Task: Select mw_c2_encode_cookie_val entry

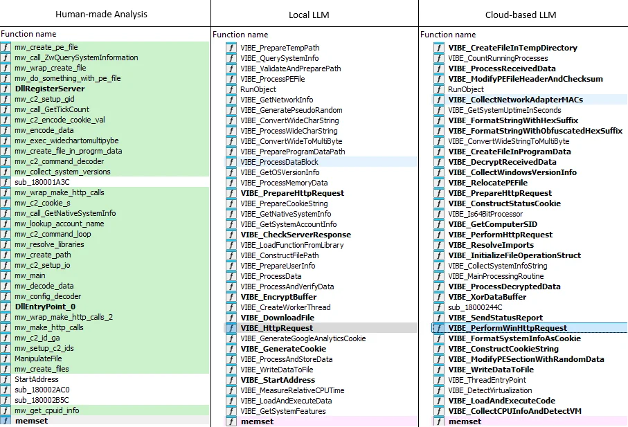Action: (105, 120)
